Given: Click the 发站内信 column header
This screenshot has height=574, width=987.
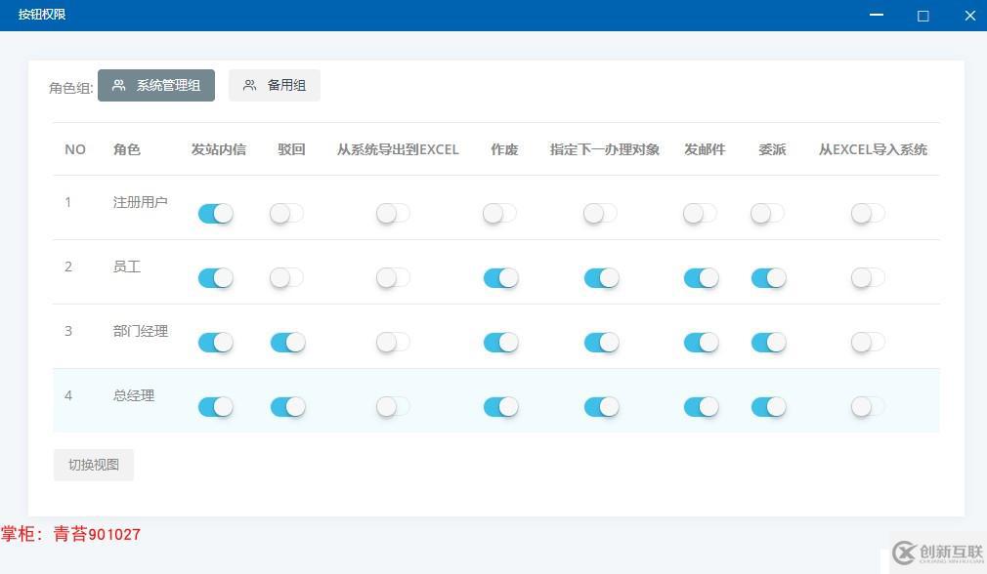Looking at the screenshot, I should [x=219, y=149].
